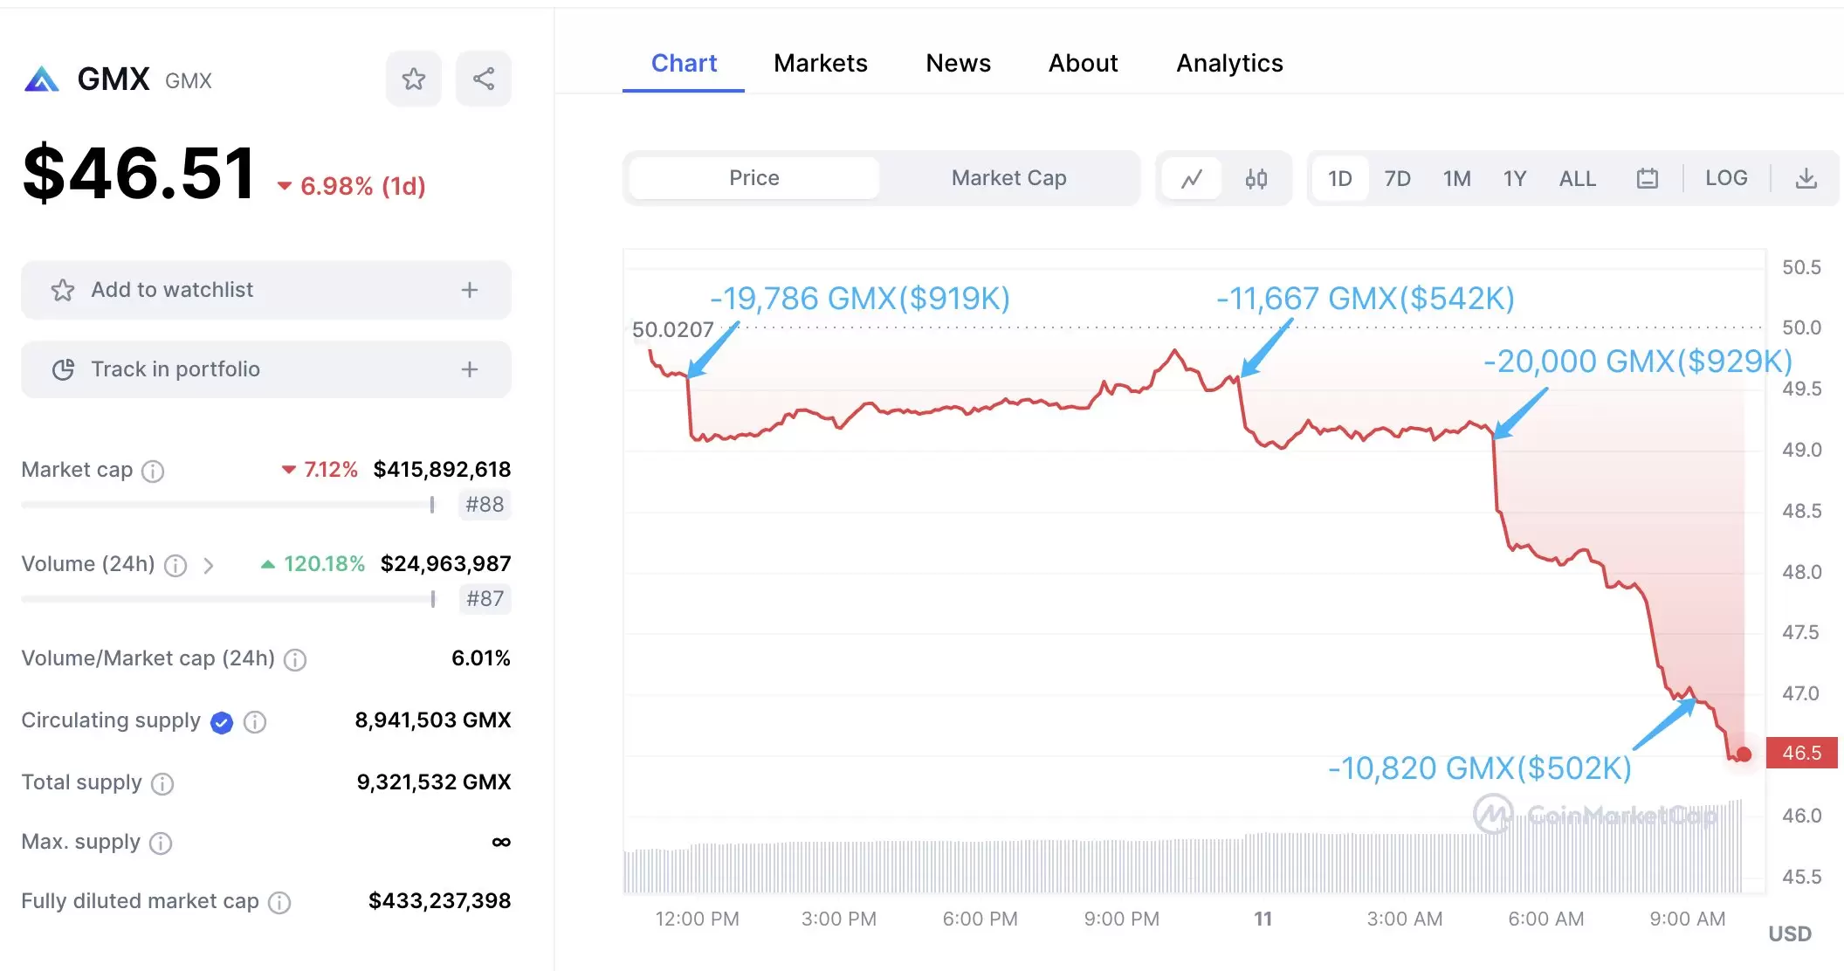Click the red current price marker dot

[x=1744, y=754]
